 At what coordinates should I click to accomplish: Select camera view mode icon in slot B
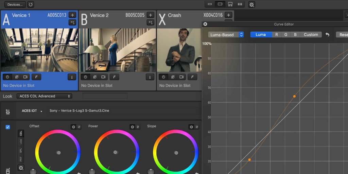(x=103, y=77)
